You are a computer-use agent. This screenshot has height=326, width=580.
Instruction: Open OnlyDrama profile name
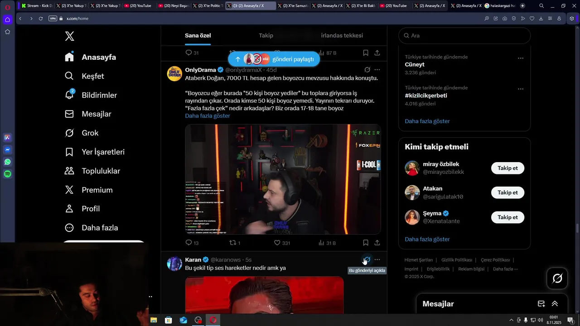[200, 70]
